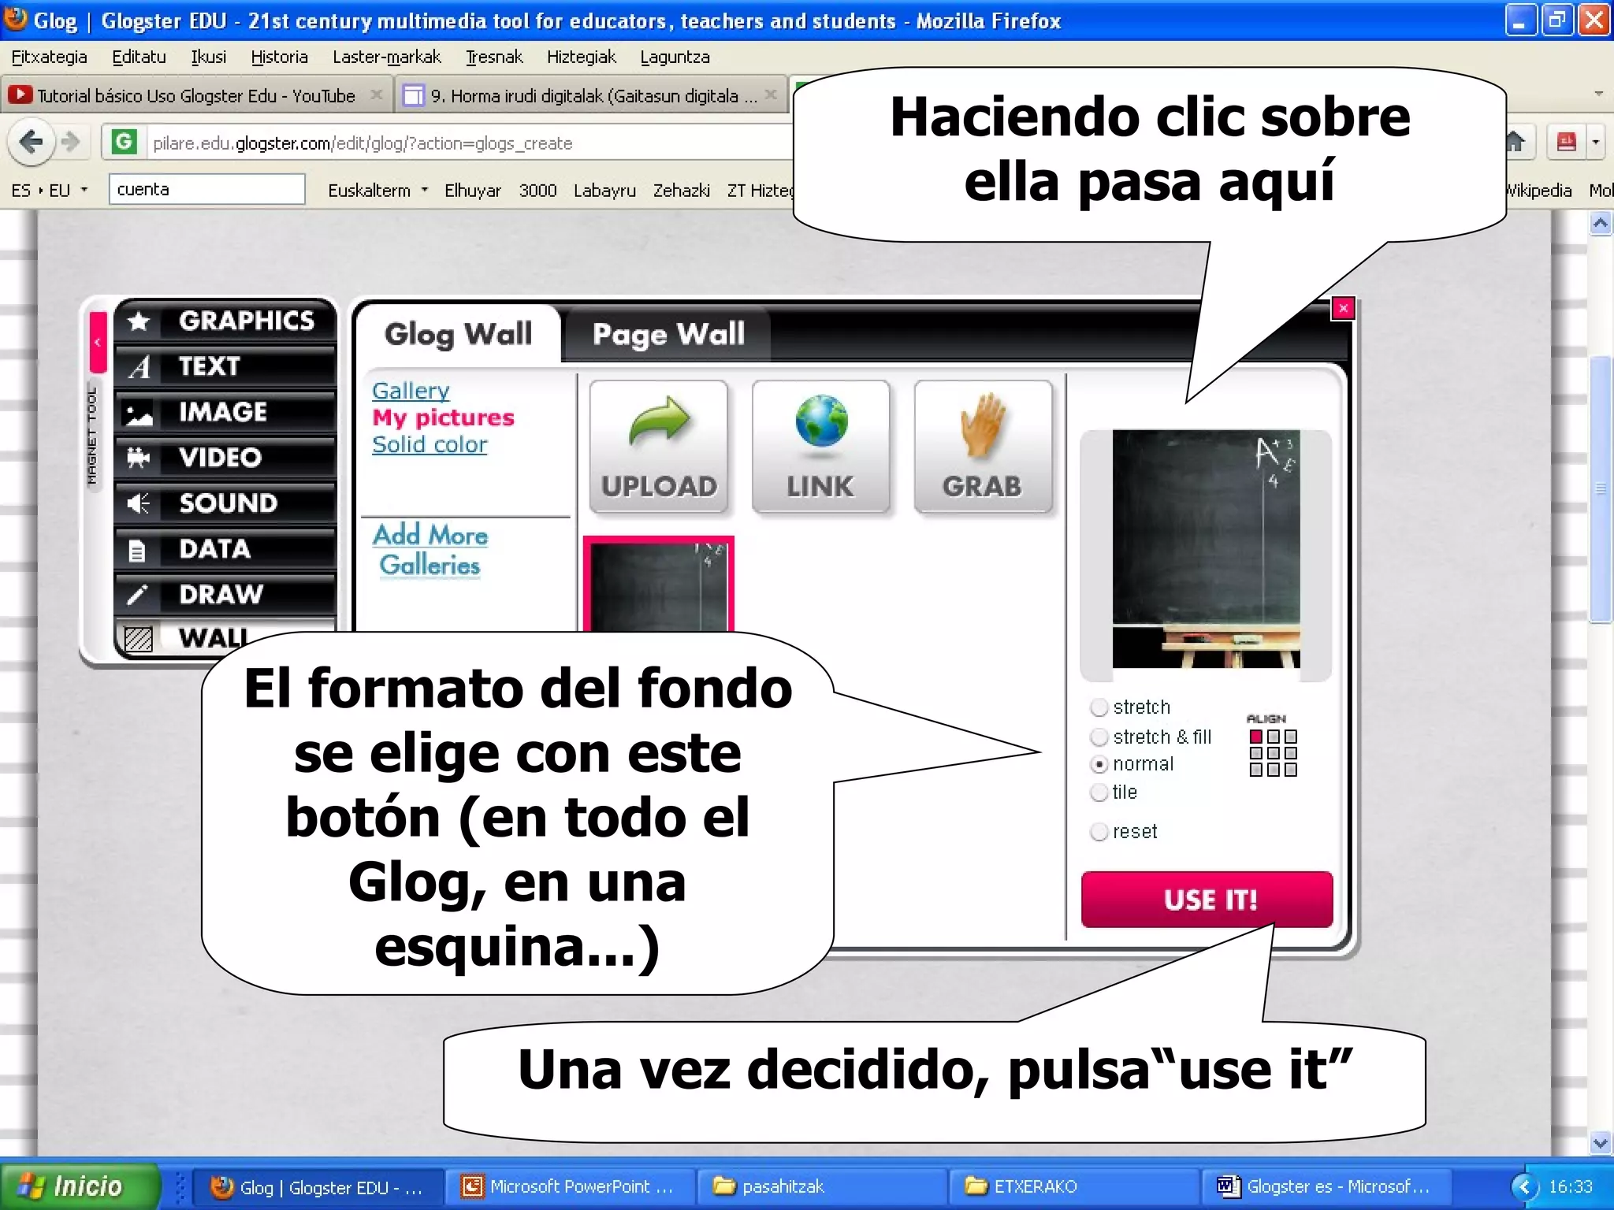This screenshot has width=1614, height=1210.
Task: Open the GRAPHICS tool in the magnet toolbar
Action: click(x=226, y=321)
